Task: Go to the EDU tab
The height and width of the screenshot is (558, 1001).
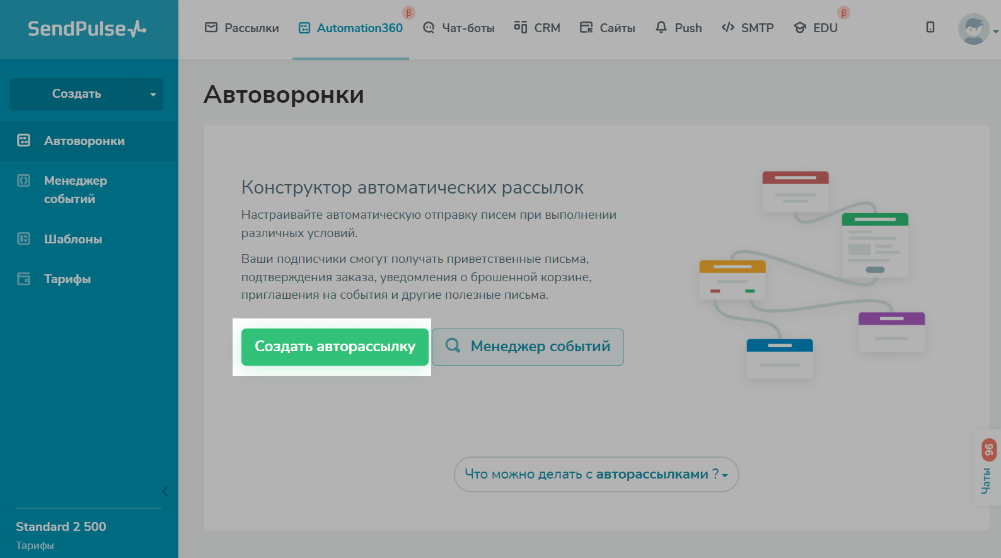Action: click(816, 28)
